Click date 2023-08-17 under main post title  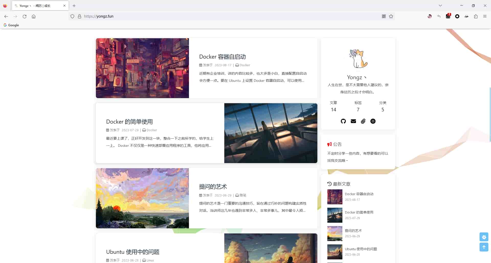(x=223, y=65)
